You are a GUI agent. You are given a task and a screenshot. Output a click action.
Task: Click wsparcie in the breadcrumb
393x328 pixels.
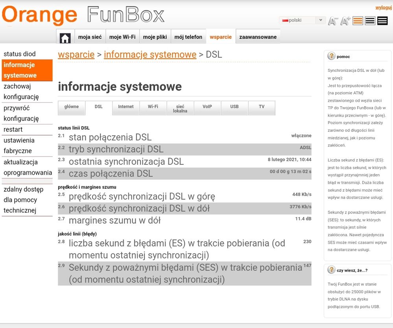pos(76,55)
